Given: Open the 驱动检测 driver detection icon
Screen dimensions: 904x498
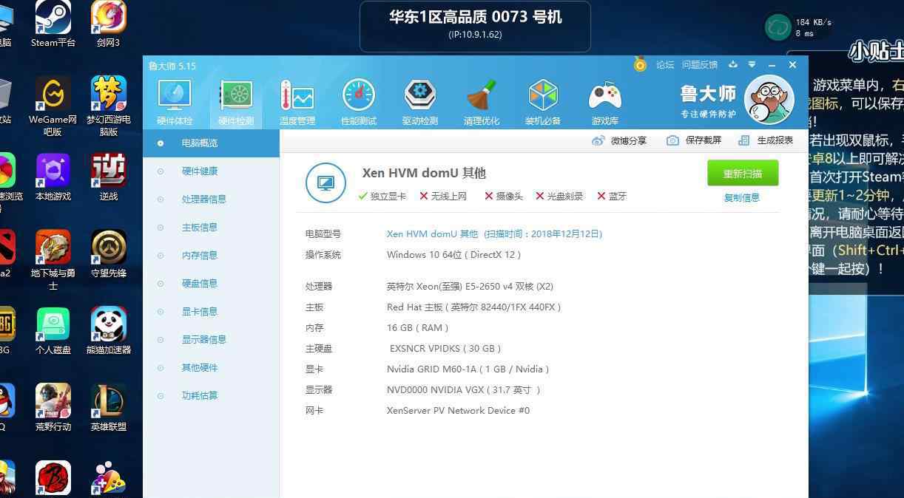Looking at the screenshot, I should pos(420,97).
